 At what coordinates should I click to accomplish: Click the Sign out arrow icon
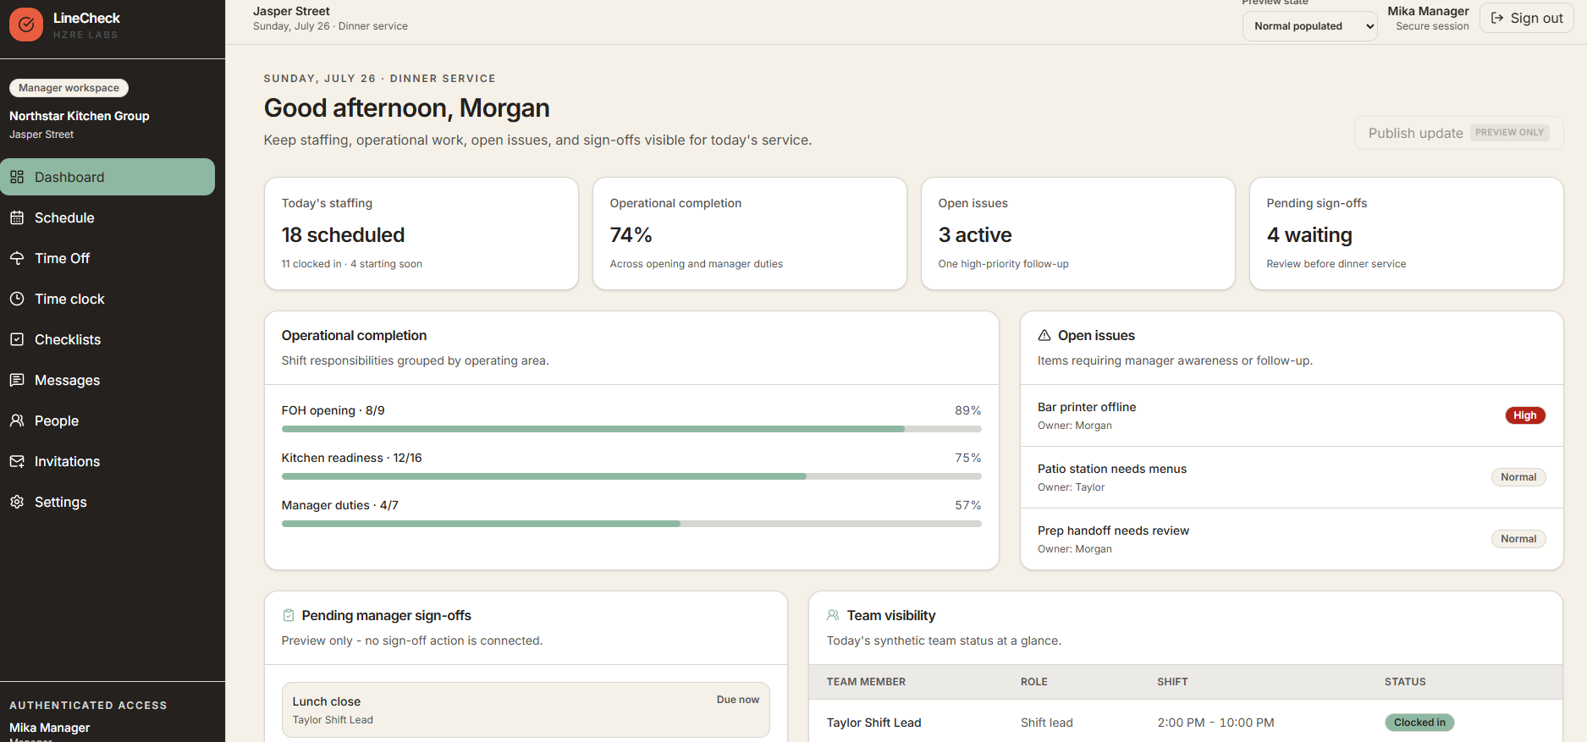click(1497, 18)
